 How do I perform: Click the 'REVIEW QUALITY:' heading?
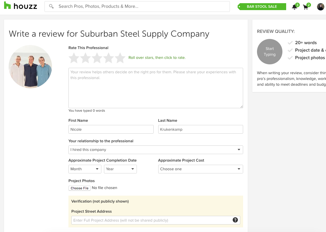point(276,31)
